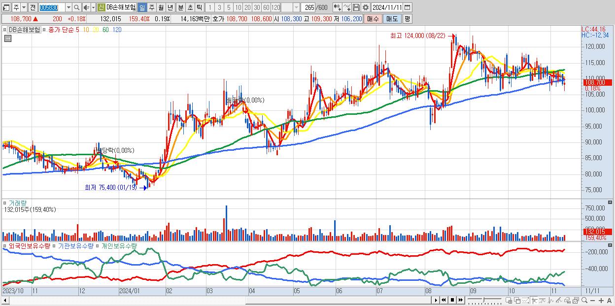Viewport: 615px width, 306px height.
Task: Open the stock code history dropdown
Action: click(68, 7)
